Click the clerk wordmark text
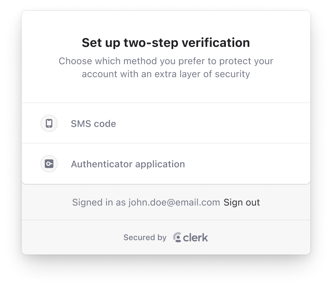The image size is (332, 287). [196, 237]
